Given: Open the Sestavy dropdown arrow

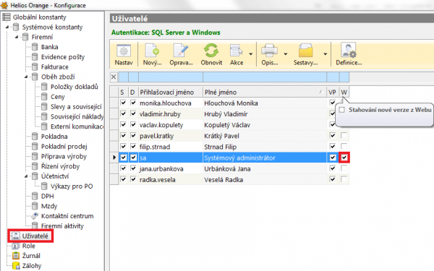Looking at the screenshot, I should 325,54.
